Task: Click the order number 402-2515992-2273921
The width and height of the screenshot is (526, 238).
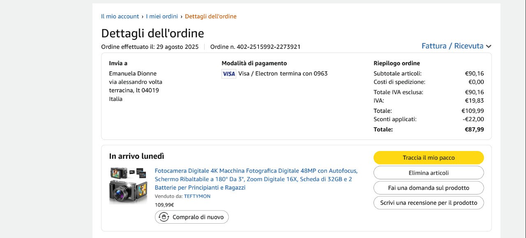Action: [x=268, y=47]
